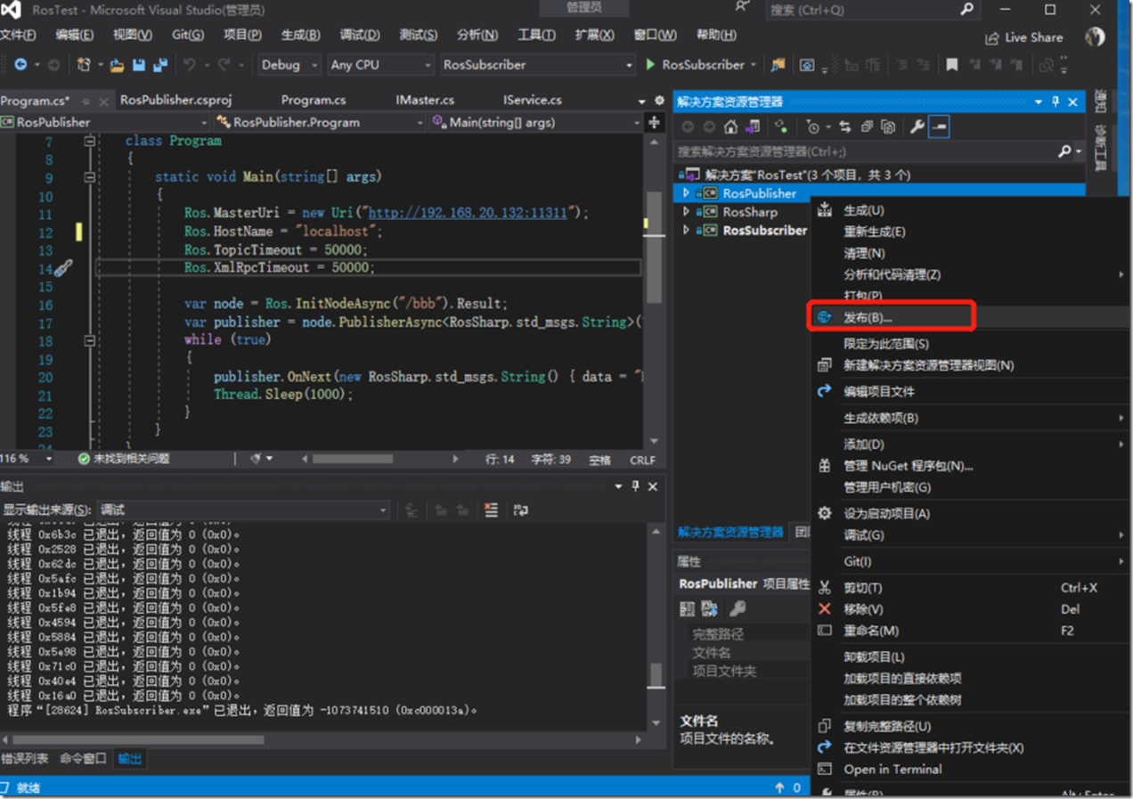Choose Open in Terminal in the context menu

[x=972, y=770]
